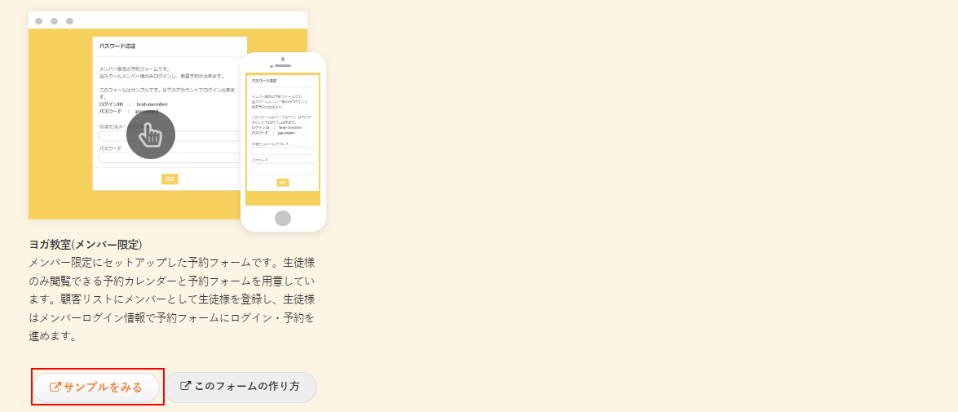
Task: Open the このフォームの作り方 guide link
Action: pyautogui.click(x=241, y=387)
